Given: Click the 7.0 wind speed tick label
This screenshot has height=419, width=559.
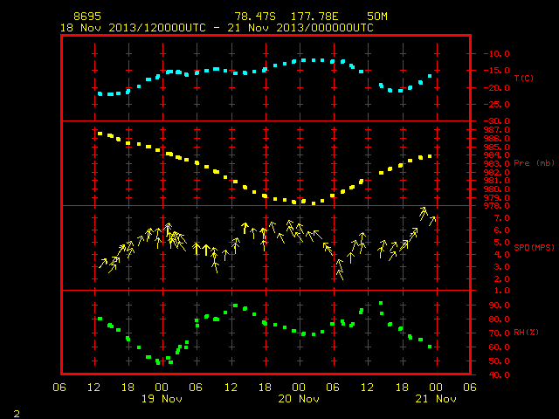Looking at the screenshot, I should tap(501, 218).
